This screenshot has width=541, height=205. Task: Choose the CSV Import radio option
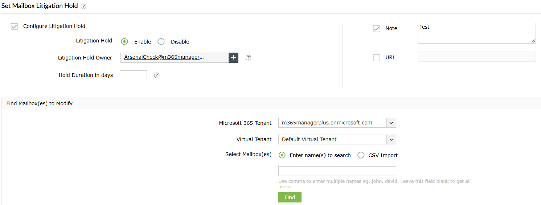361,155
